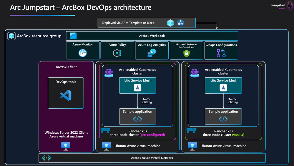Click code brackets icon in pre-configured sample application
Image resolution: width=294 pixels, height=166 pixels.
[x=137, y=119]
